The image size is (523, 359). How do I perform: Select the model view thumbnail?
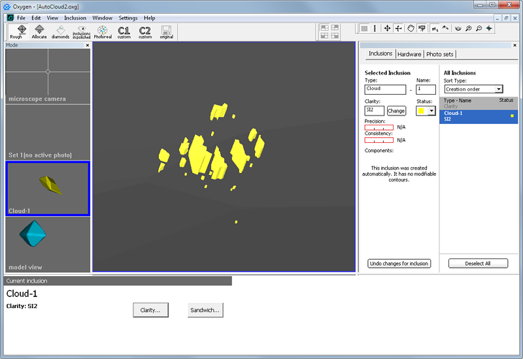pyautogui.click(x=47, y=245)
